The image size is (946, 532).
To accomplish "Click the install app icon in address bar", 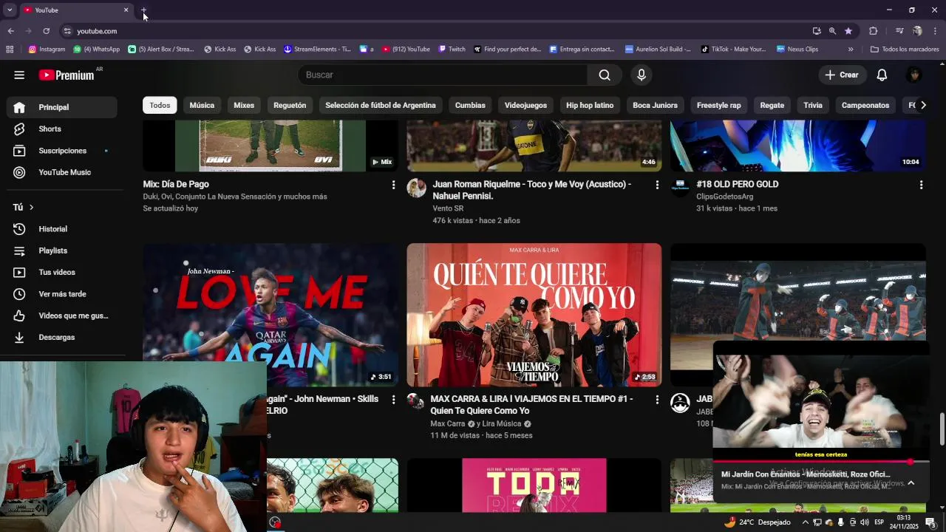I will (x=817, y=31).
